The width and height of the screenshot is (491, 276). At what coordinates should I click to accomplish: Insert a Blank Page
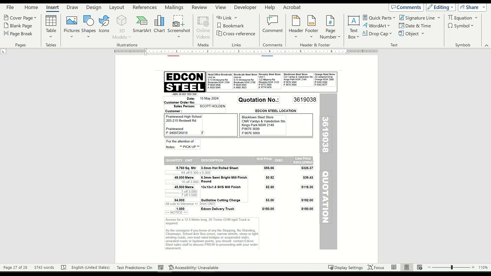tap(18, 26)
